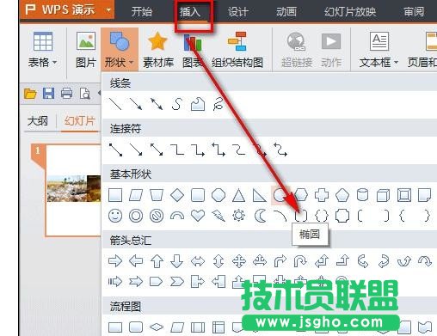Pick the cube shape in 基本形状
The height and width of the screenshot is (336, 437).
click(384, 195)
